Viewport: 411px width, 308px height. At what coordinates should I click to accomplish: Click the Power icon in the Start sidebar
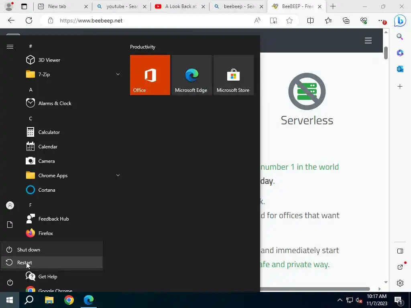point(10,282)
